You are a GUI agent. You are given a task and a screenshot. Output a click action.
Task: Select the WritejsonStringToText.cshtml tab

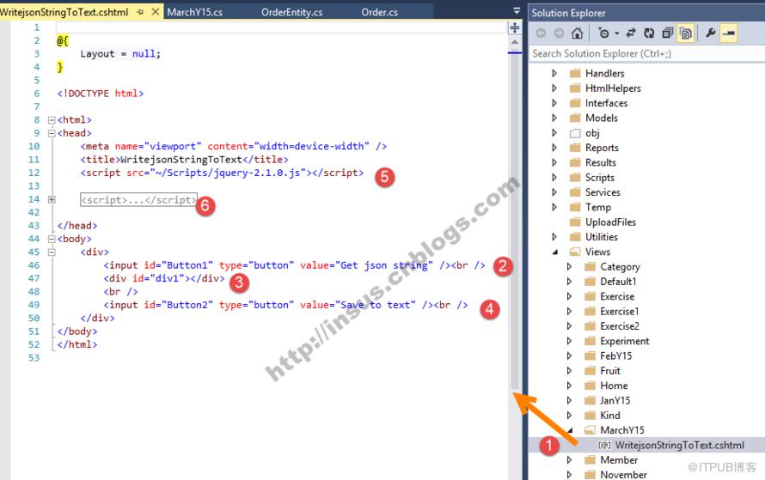pyautogui.click(x=64, y=12)
